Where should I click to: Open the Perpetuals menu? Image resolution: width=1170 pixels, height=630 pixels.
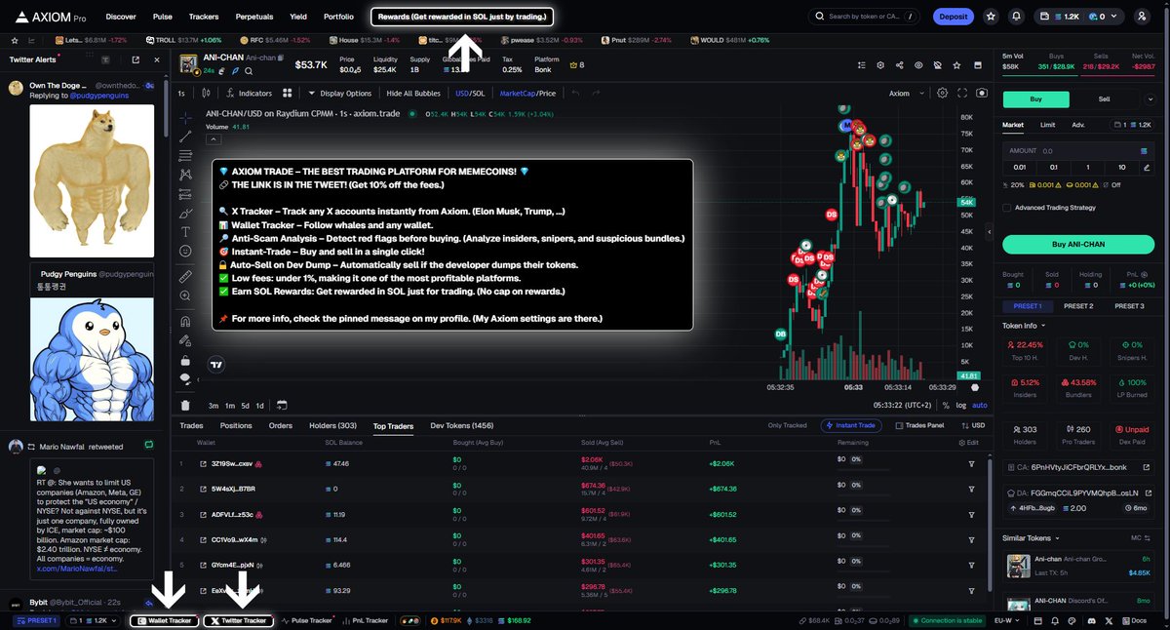click(253, 17)
